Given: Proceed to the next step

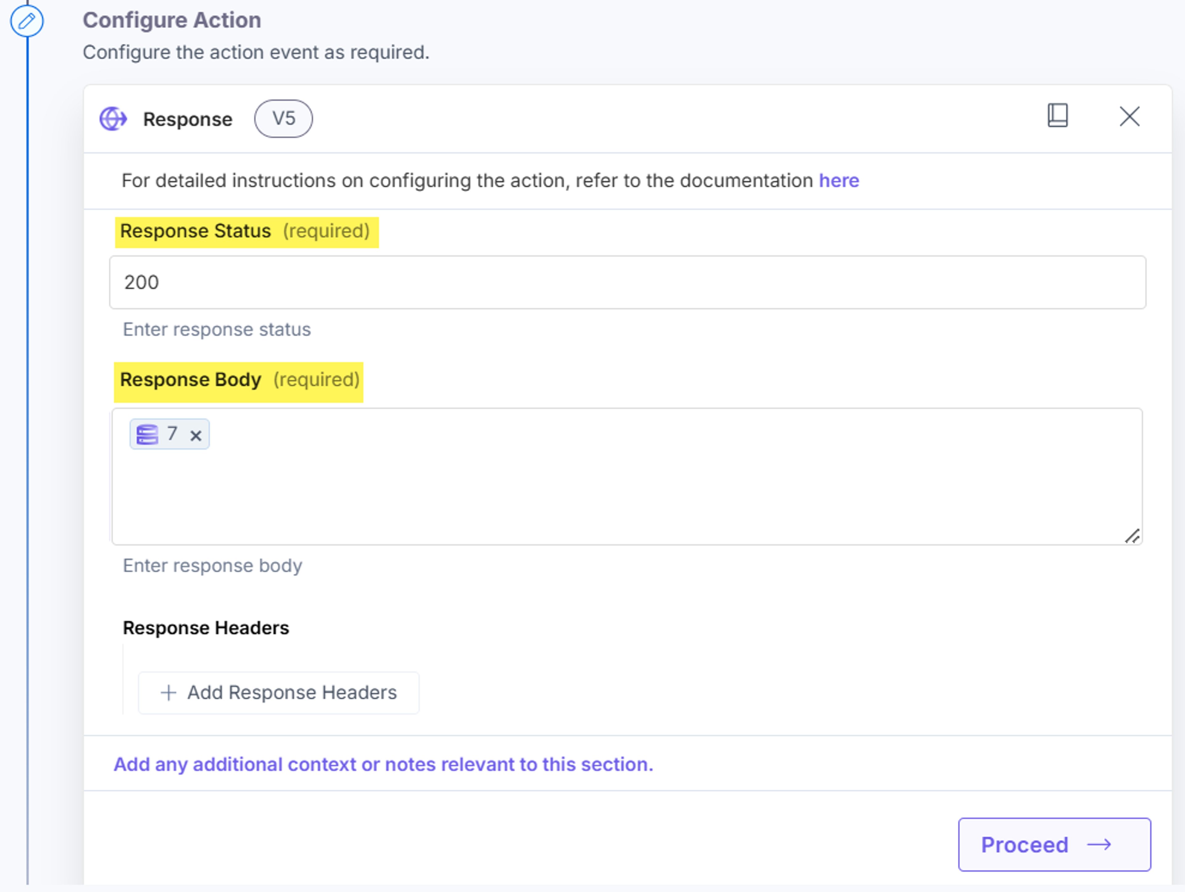Looking at the screenshot, I should click(1054, 844).
